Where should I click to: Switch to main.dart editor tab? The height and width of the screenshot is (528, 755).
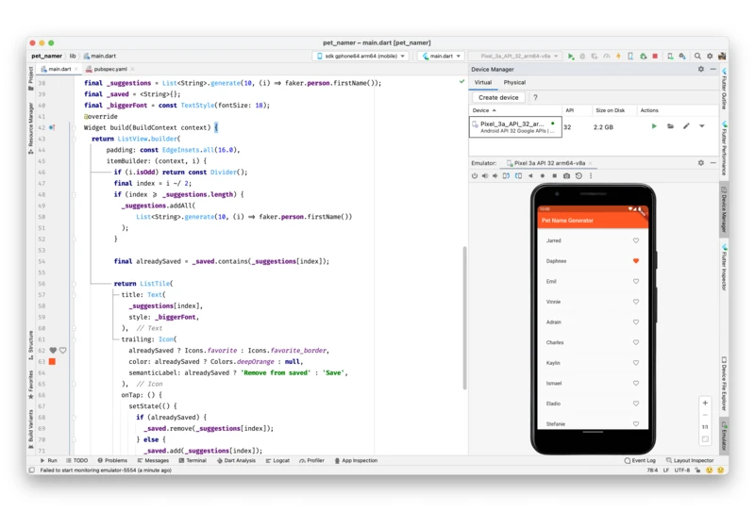tap(59, 69)
